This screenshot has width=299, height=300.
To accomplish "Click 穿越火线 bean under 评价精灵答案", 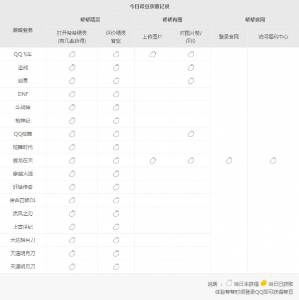I will tap(116, 173).
